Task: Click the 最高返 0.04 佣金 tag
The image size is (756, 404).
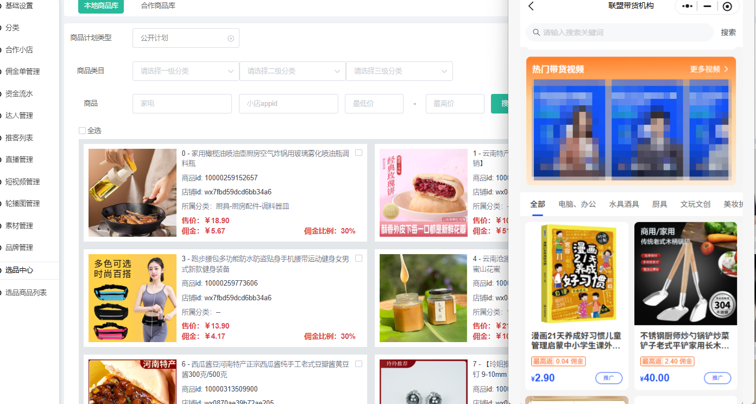Action: tap(558, 361)
